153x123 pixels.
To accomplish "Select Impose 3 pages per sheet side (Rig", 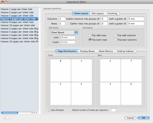I will click(19, 32).
